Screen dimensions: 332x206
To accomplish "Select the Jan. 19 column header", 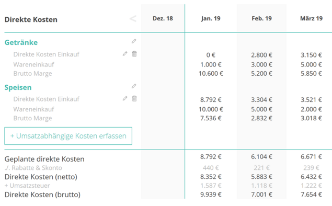I will pyautogui.click(x=211, y=18).
